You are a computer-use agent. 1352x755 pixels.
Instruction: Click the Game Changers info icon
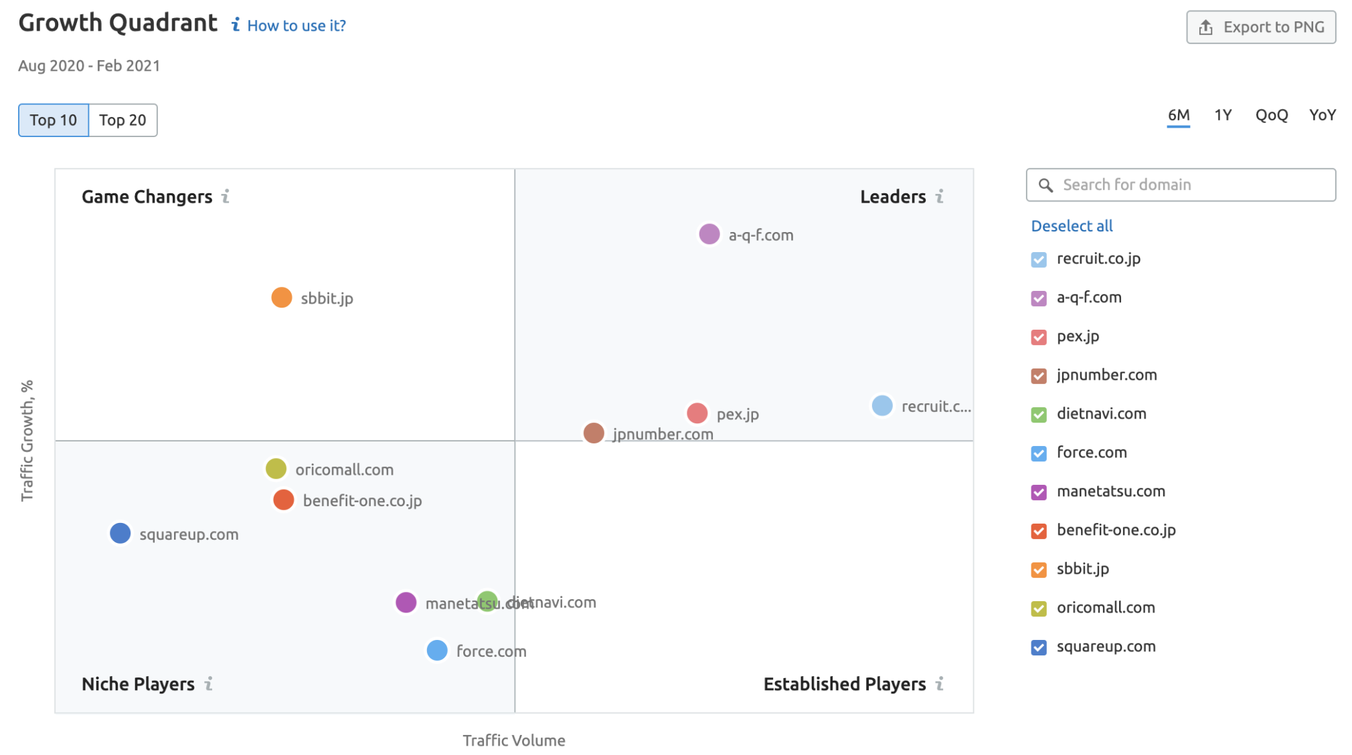click(226, 196)
